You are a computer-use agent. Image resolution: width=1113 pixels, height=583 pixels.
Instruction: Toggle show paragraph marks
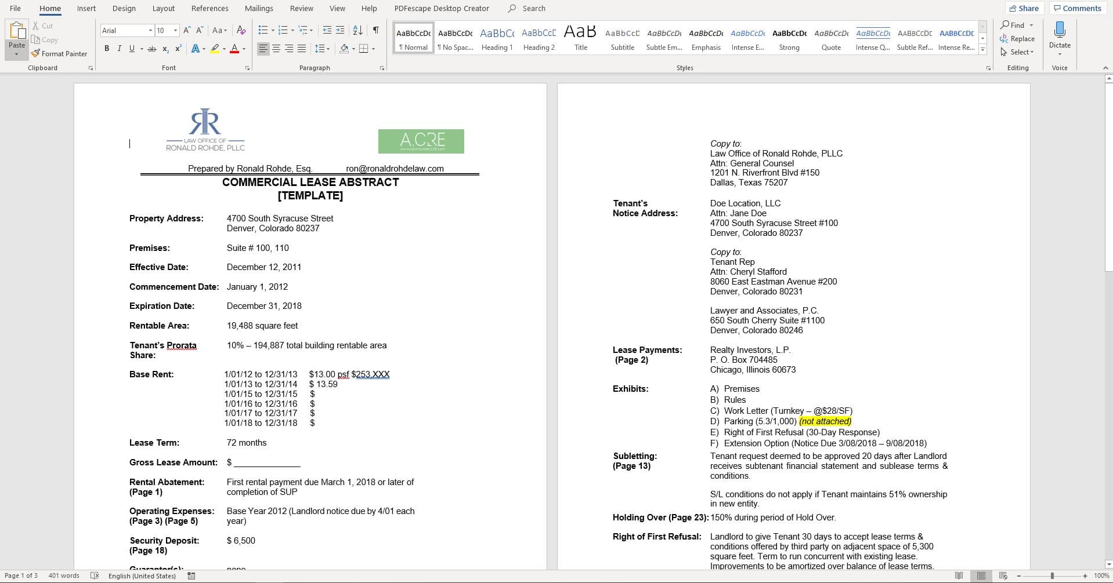pyautogui.click(x=376, y=30)
